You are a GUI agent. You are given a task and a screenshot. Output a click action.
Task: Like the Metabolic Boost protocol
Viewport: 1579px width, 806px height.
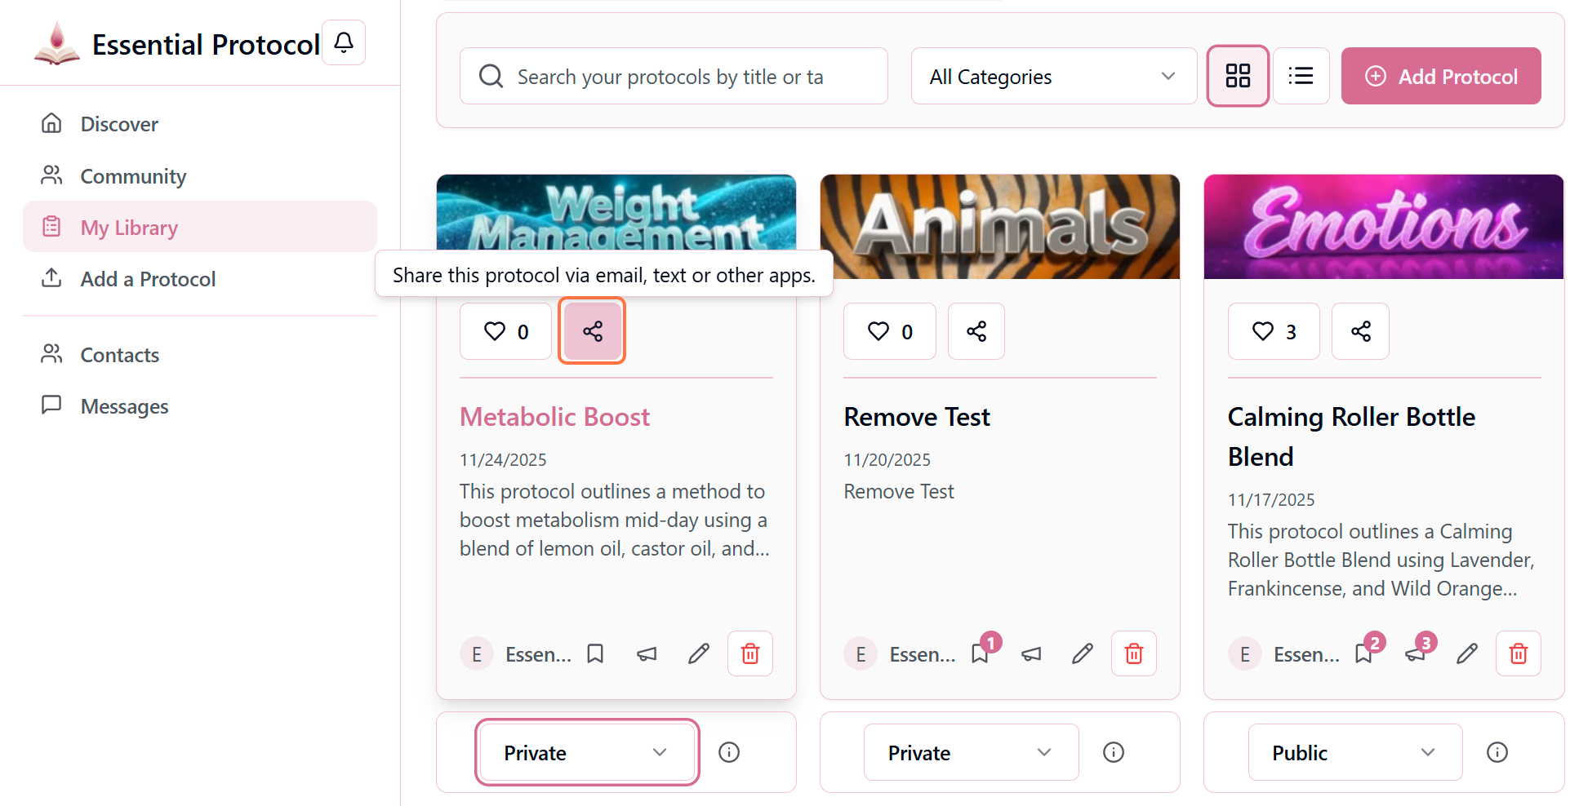(x=505, y=331)
